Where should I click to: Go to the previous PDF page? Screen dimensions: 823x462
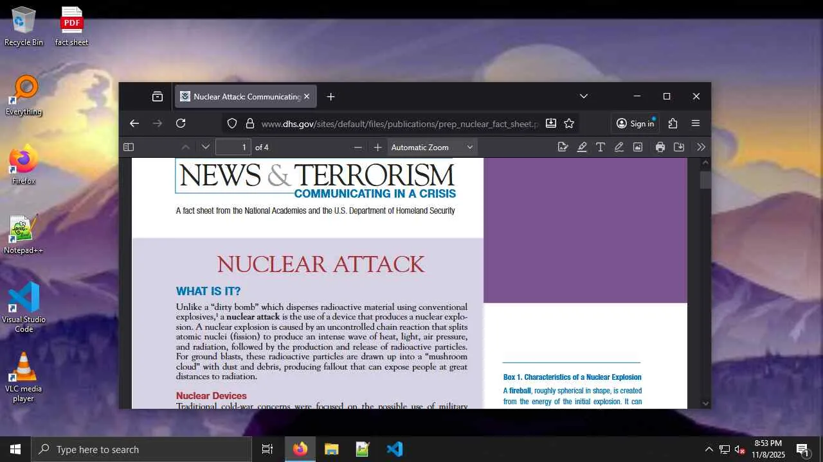pyautogui.click(x=186, y=147)
